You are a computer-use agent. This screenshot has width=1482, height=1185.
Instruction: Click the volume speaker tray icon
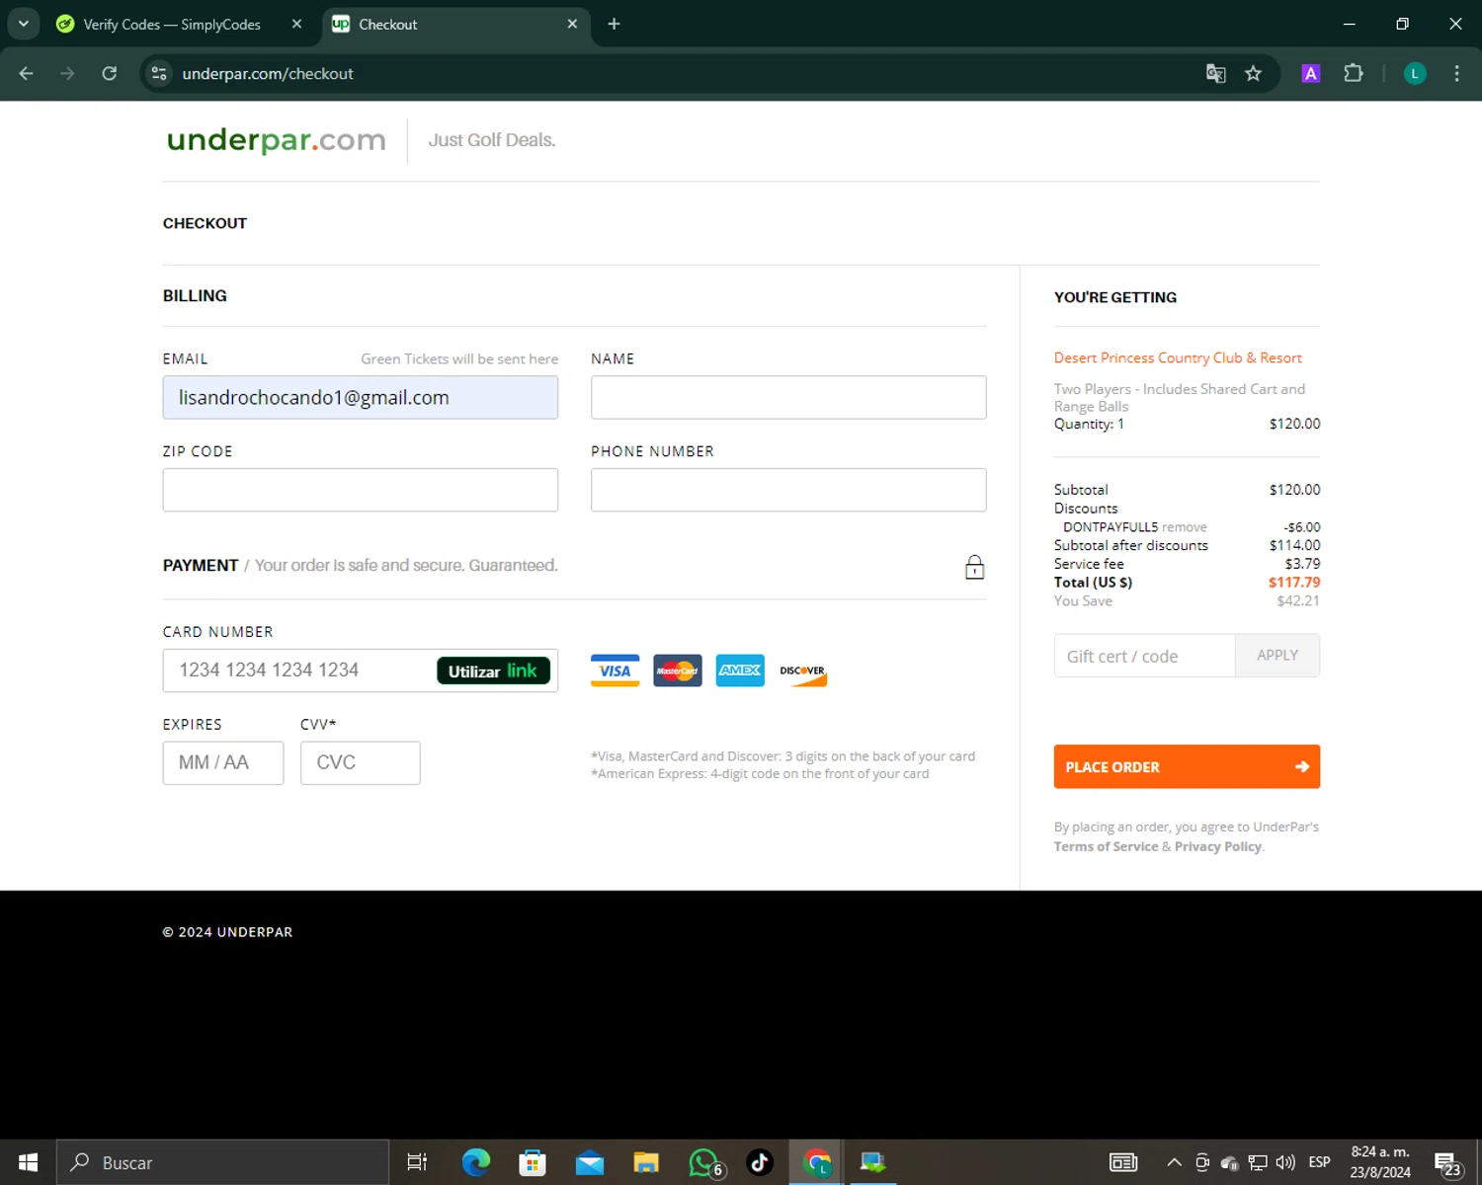[x=1285, y=1162]
